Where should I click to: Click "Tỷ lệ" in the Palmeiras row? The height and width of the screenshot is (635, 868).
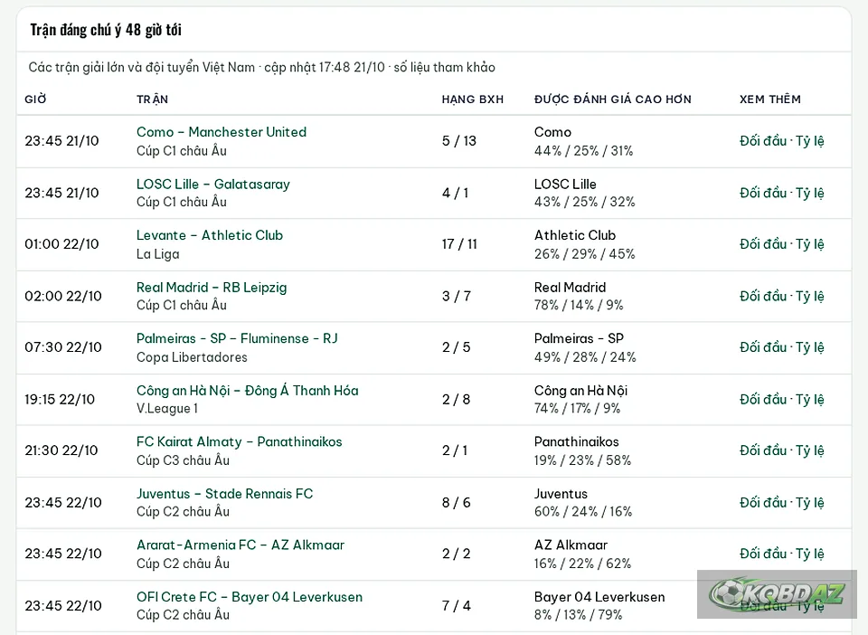810,347
